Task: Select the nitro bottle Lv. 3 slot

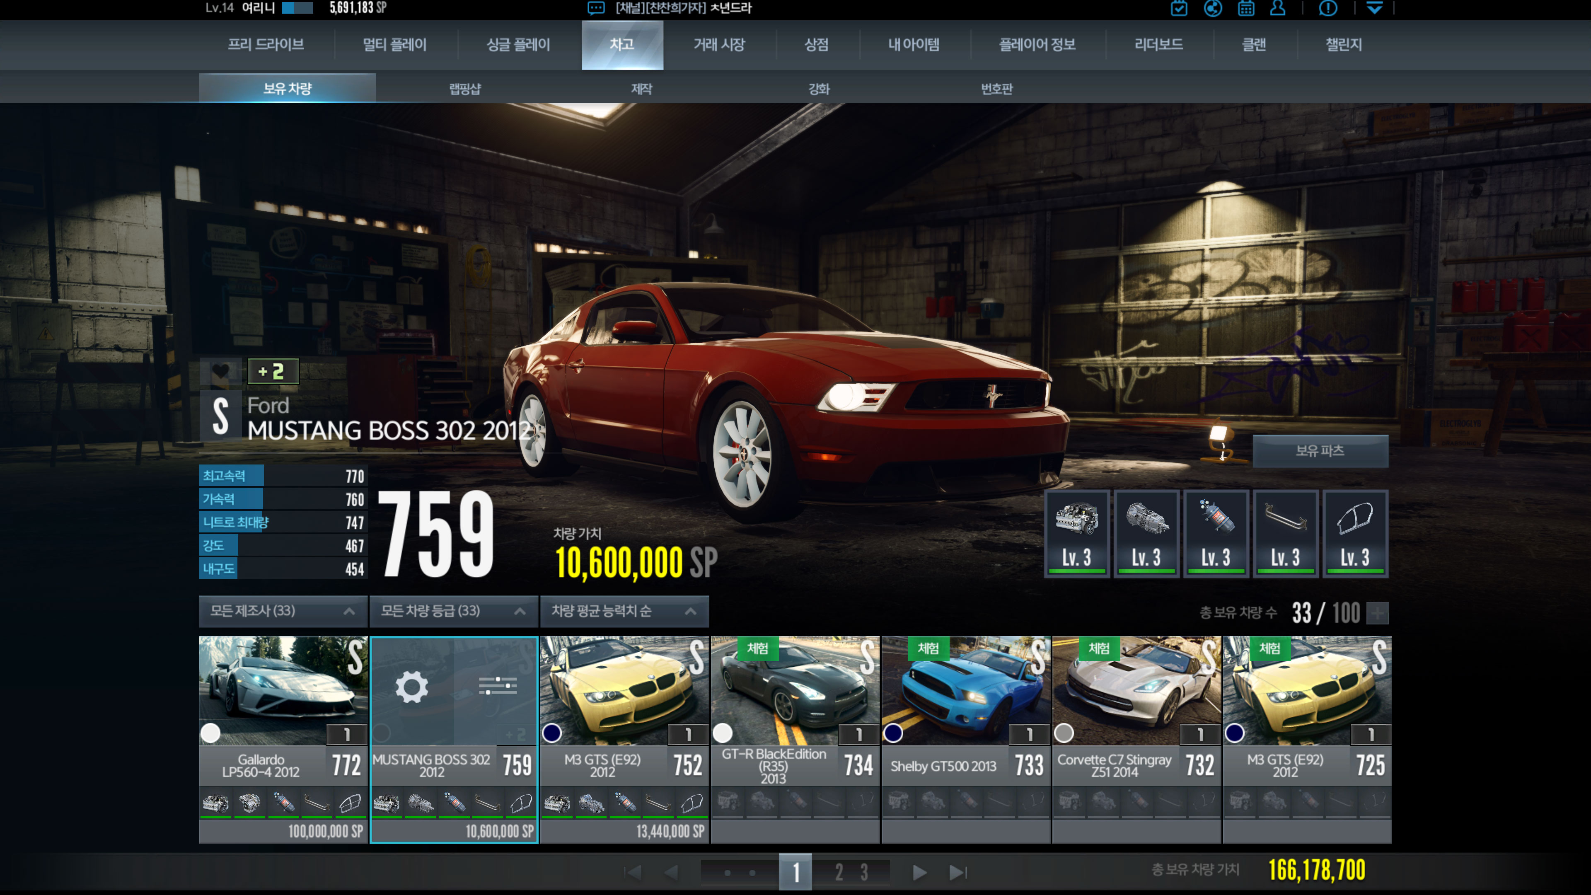Action: [x=1216, y=534]
